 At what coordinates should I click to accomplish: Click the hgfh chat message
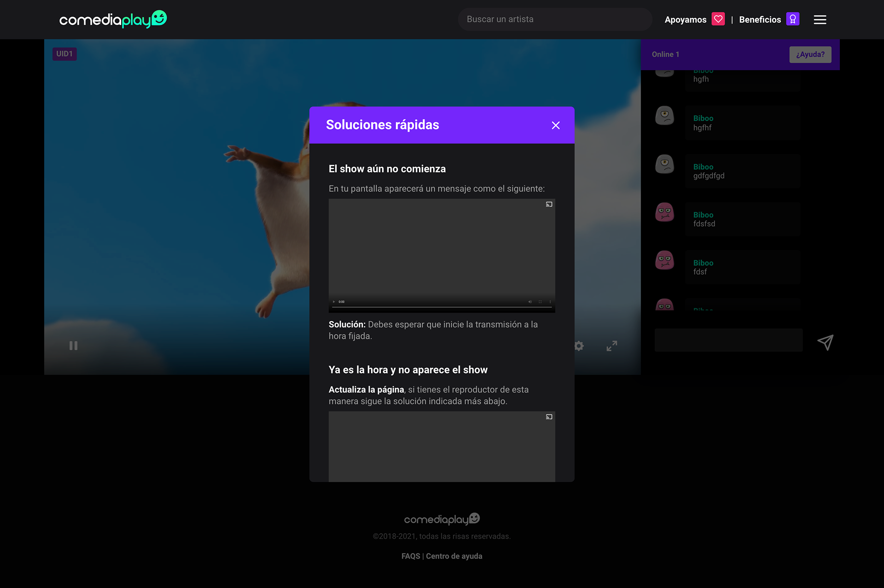(x=701, y=79)
